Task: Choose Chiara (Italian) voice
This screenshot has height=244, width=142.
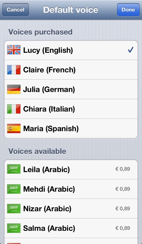Action: pos(71,109)
